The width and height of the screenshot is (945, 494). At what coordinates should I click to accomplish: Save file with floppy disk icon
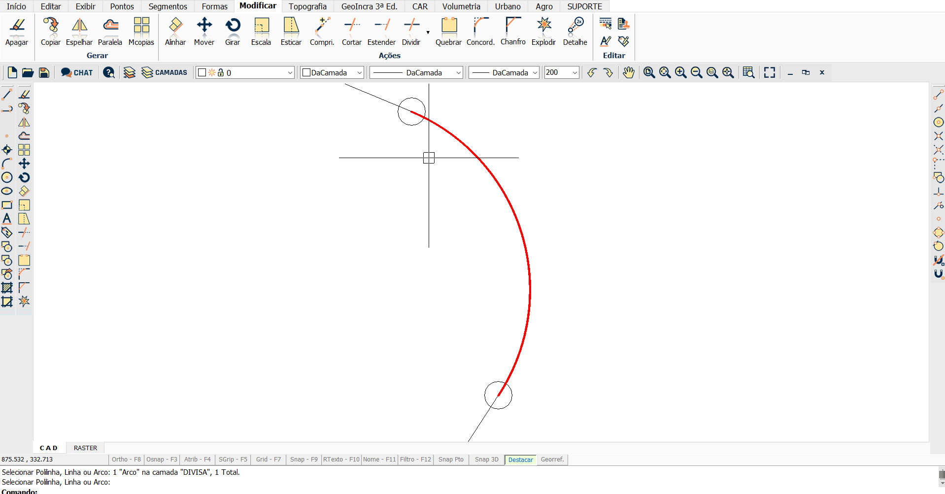[x=44, y=73]
